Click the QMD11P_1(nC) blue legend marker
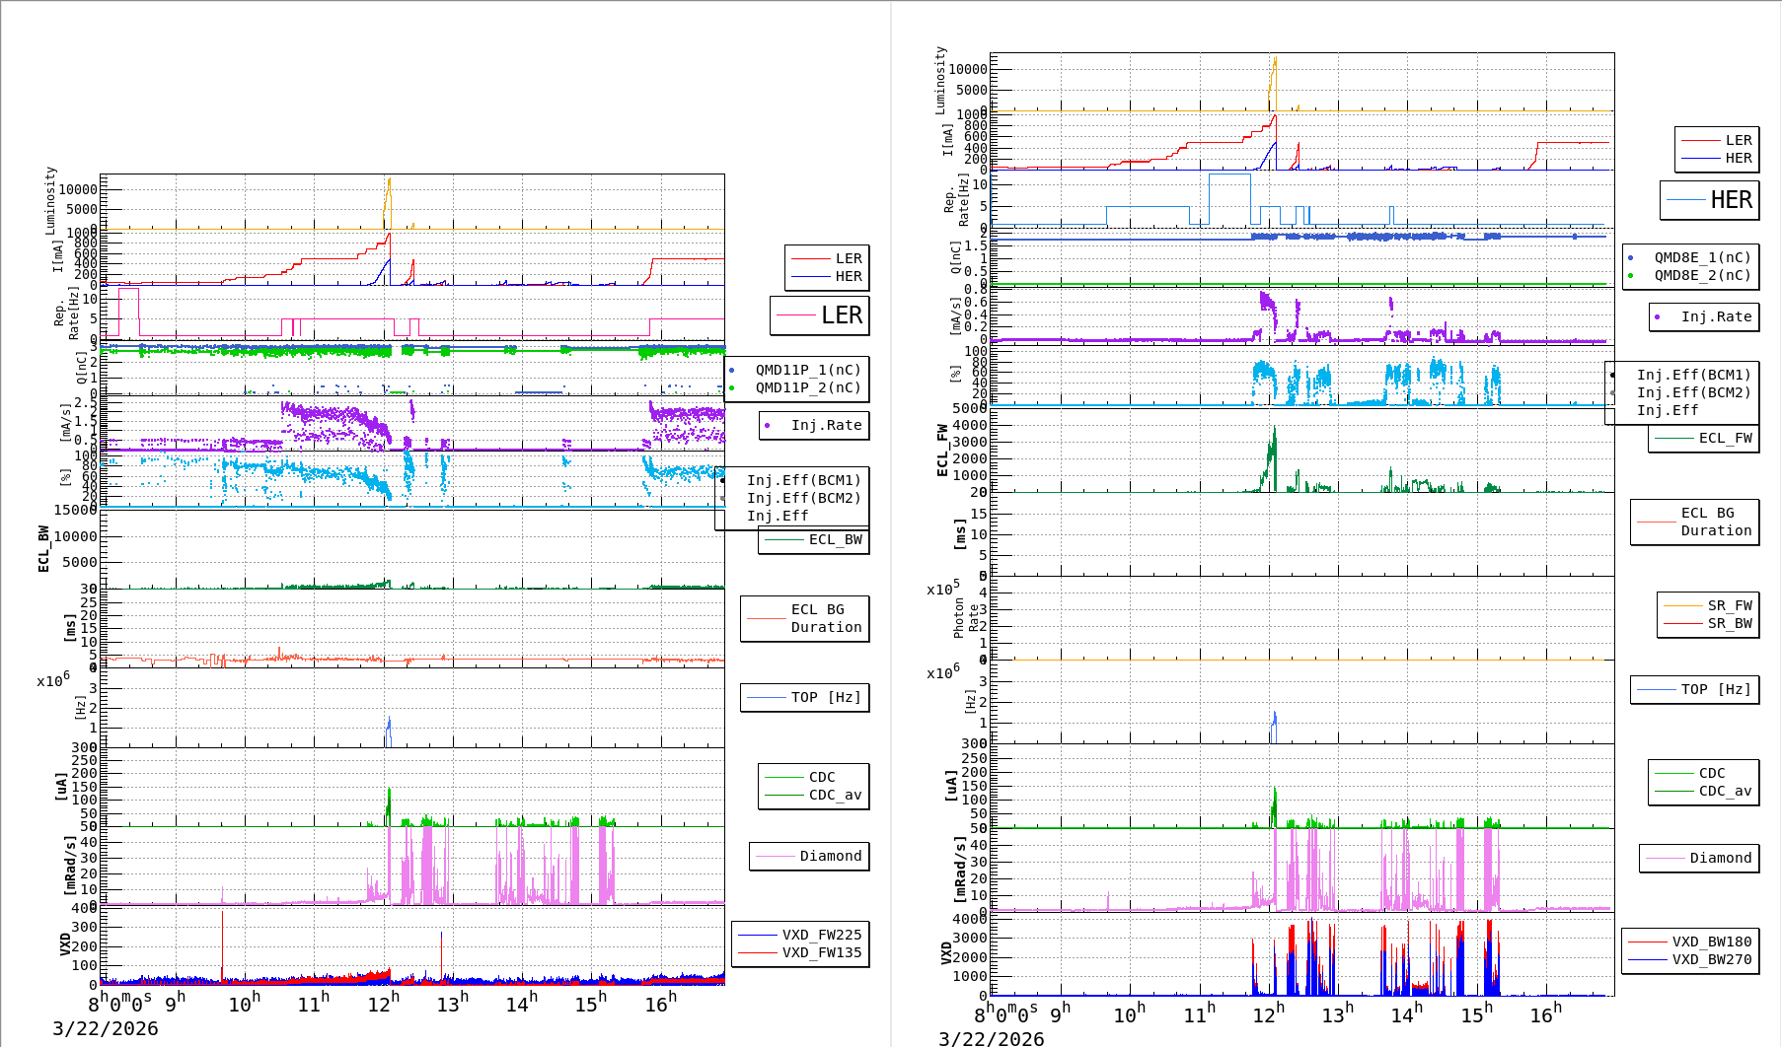 (x=731, y=370)
